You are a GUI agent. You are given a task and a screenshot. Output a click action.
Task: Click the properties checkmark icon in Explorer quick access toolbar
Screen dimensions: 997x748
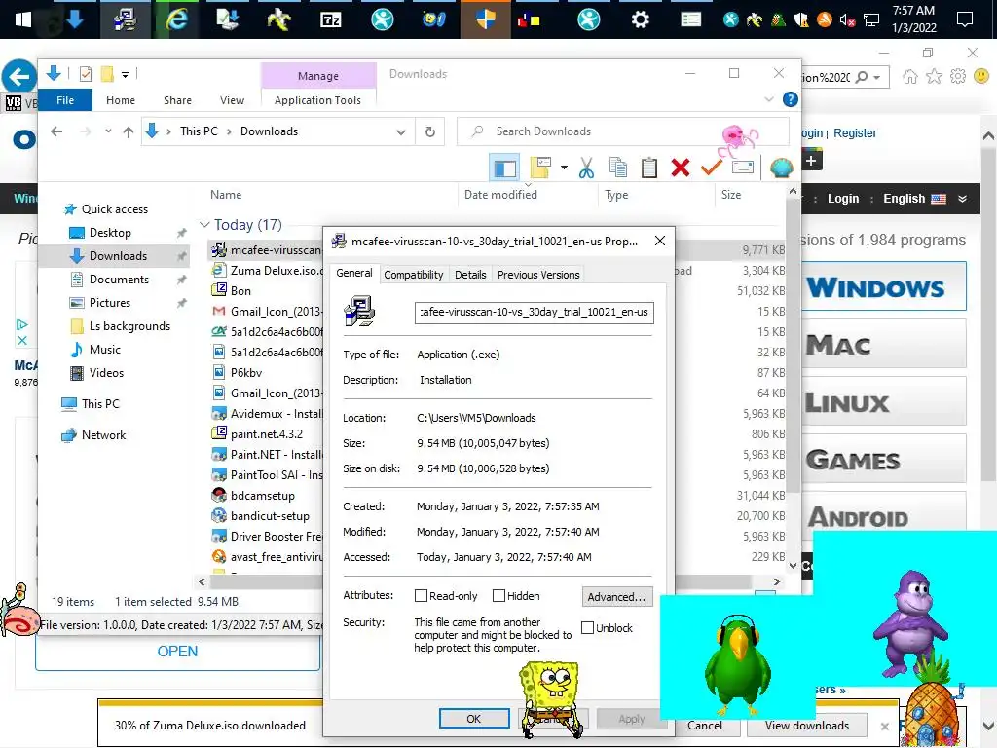86,74
